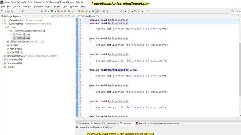Click Link with Editor in Package Explorer

click(56, 16)
